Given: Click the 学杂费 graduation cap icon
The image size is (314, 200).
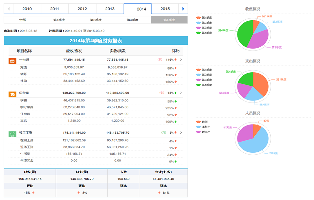Looking at the screenshot, I should 12,94.
